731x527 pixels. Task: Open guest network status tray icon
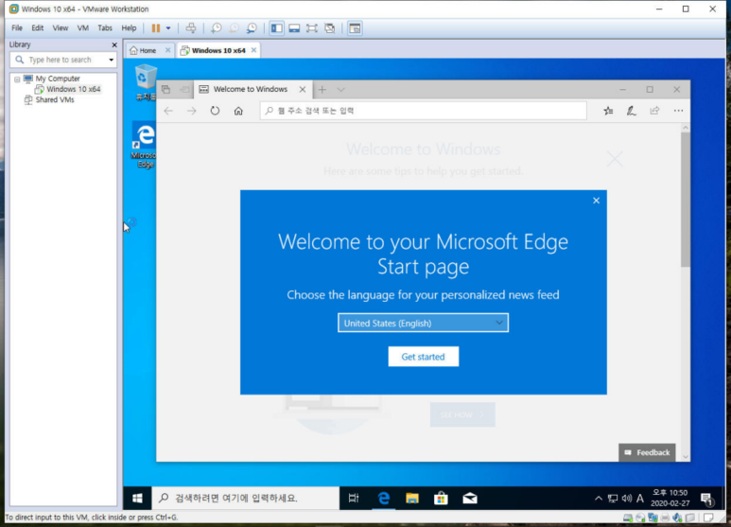pyautogui.click(x=613, y=499)
